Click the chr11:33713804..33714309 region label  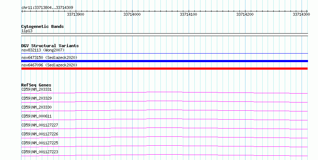(x=47, y=8)
